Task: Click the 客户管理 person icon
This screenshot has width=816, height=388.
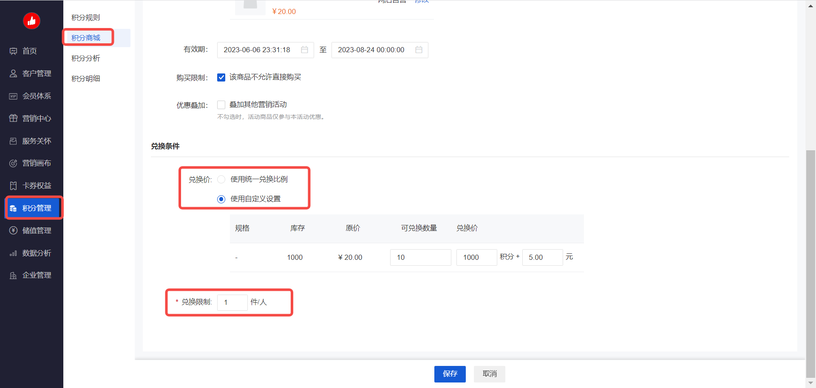Action: (13, 74)
